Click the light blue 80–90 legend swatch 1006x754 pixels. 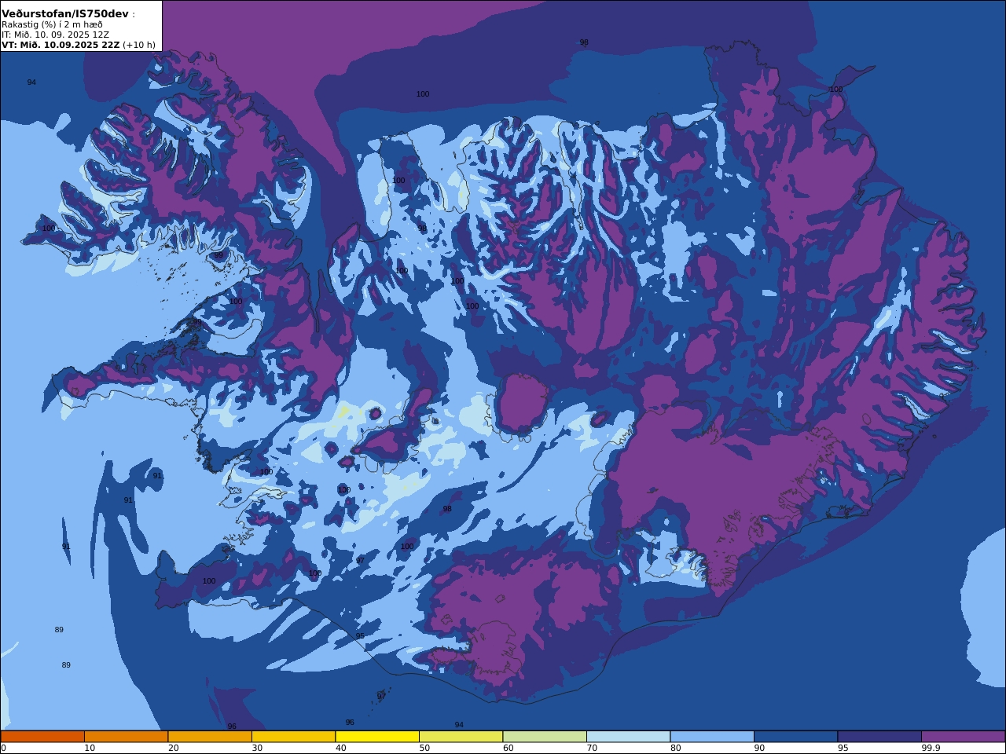click(x=712, y=737)
